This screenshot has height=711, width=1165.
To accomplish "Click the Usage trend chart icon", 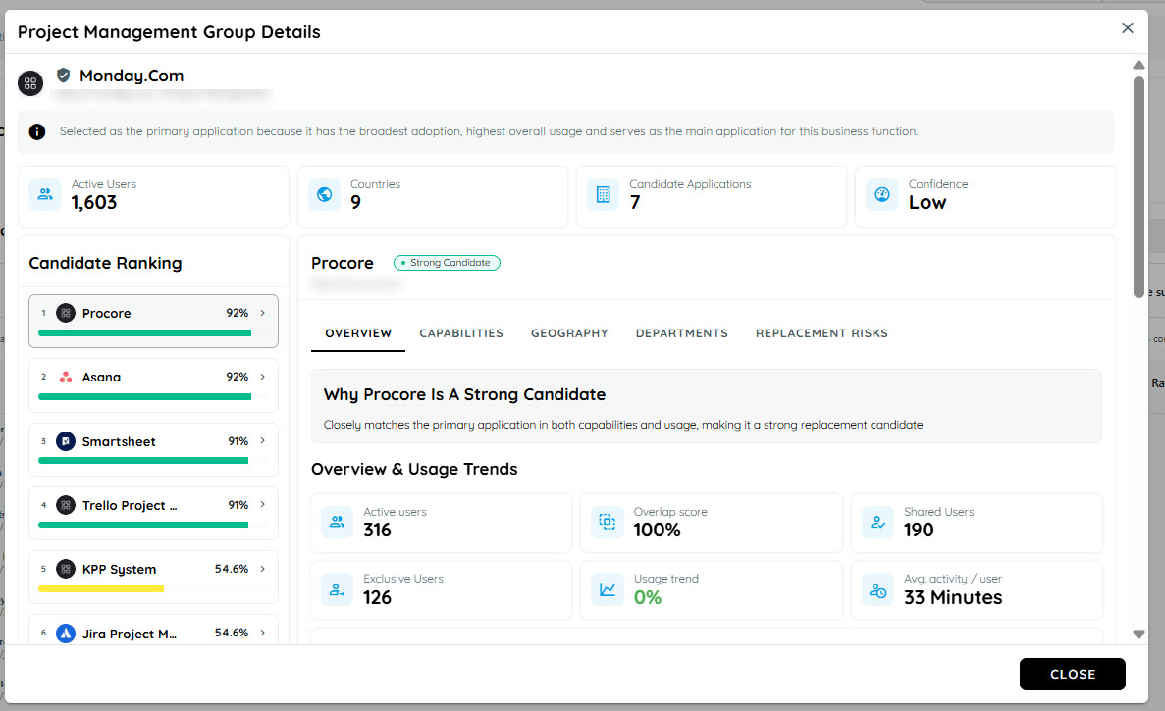I will tap(607, 589).
